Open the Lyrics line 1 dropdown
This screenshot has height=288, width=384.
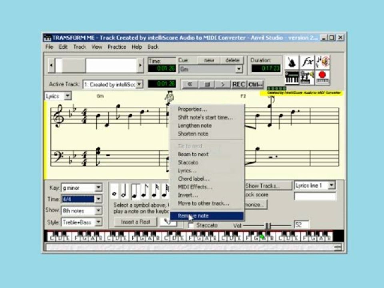331,185
